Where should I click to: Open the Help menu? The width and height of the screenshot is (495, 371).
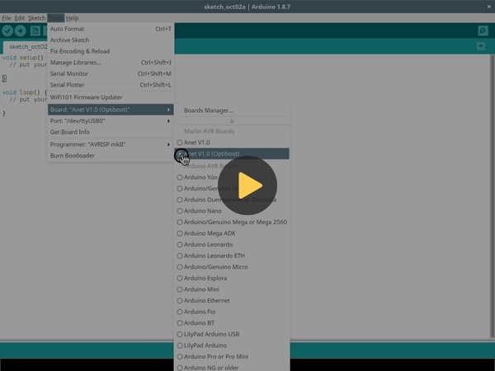tap(73, 18)
